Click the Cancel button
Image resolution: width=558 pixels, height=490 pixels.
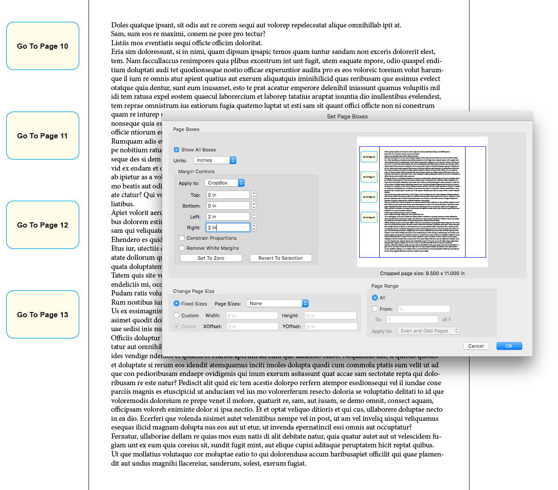(476, 346)
